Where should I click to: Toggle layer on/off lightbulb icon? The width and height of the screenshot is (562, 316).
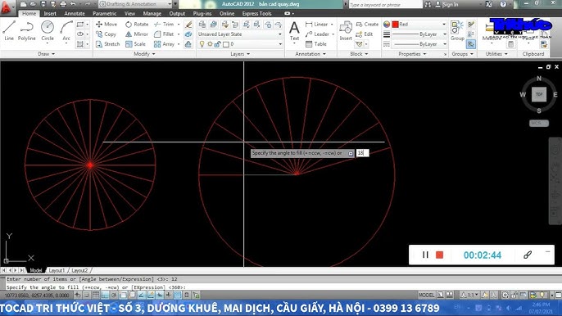point(202,44)
